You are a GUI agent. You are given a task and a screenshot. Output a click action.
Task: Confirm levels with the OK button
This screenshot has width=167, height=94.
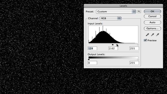[152, 11]
